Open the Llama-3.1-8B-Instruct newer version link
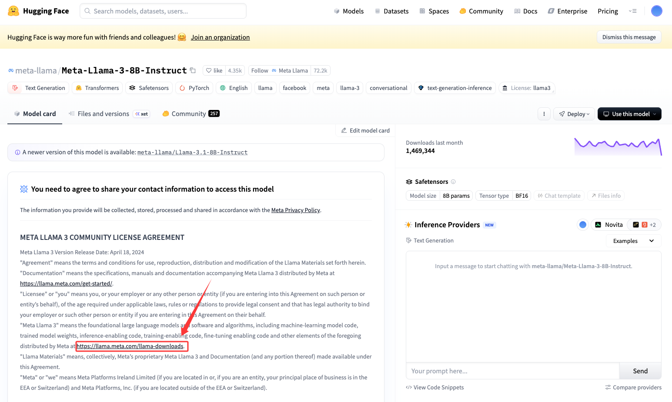The image size is (672, 402). pos(192,153)
